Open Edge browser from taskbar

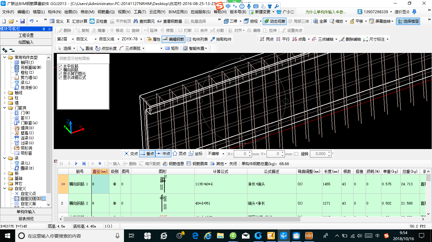point(195,235)
